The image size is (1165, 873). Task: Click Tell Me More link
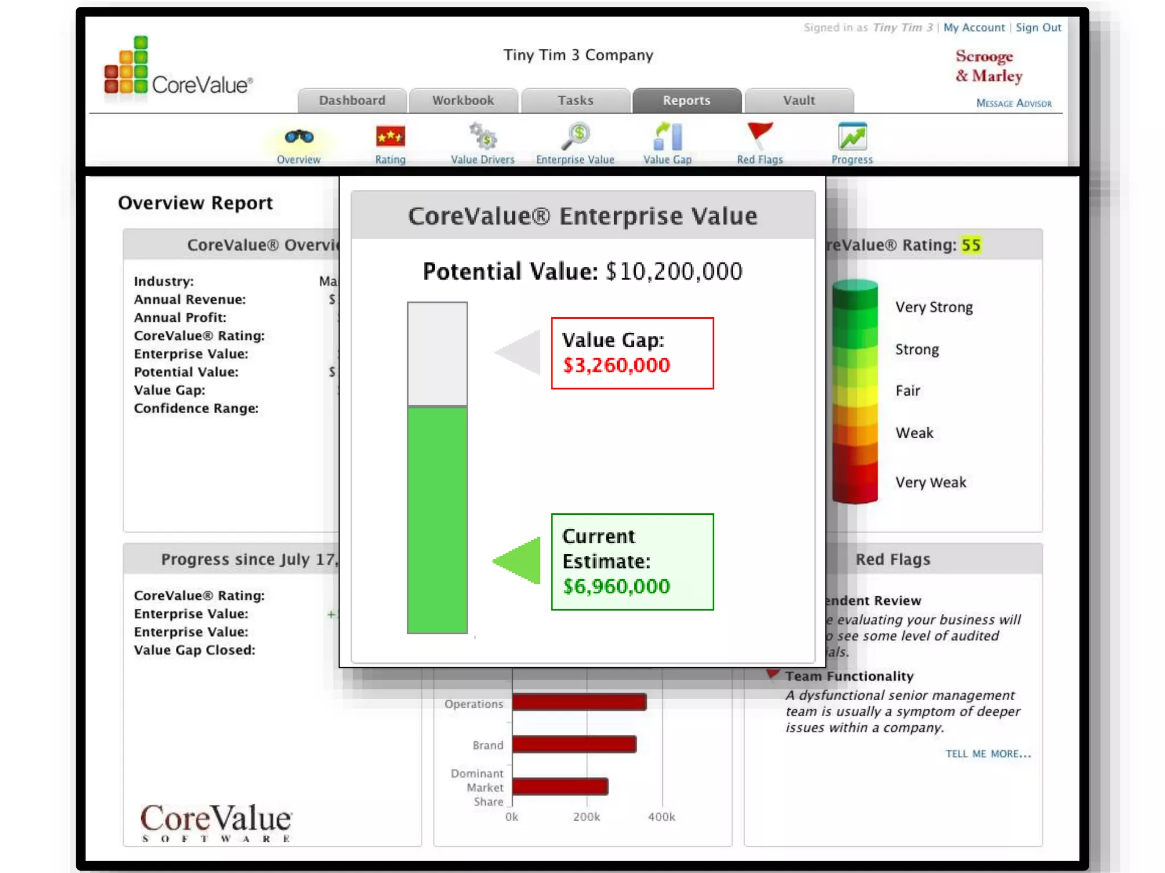[x=988, y=754]
